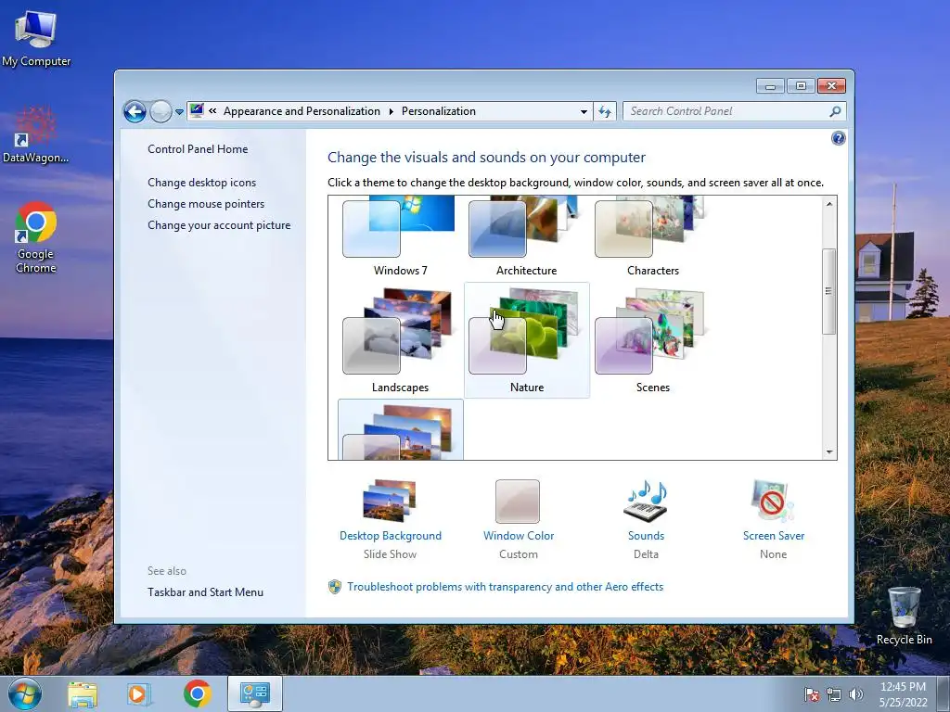Click the shield icon beside Troubleshoot link
The width and height of the screenshot is (950, 712).
click(x=334, y=587)
